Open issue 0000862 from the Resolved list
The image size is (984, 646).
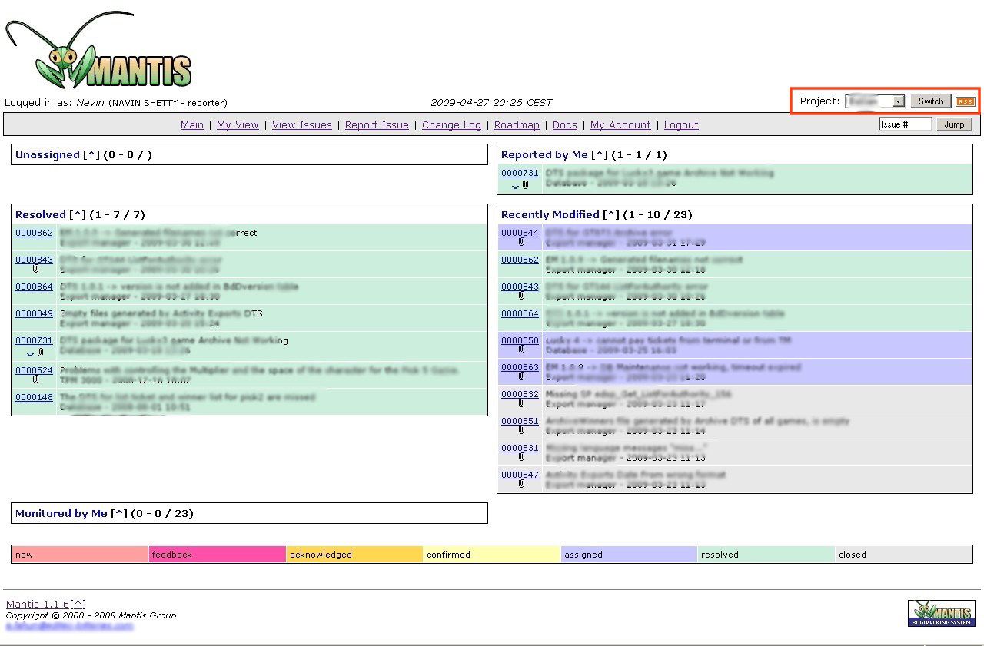(33, 233)
